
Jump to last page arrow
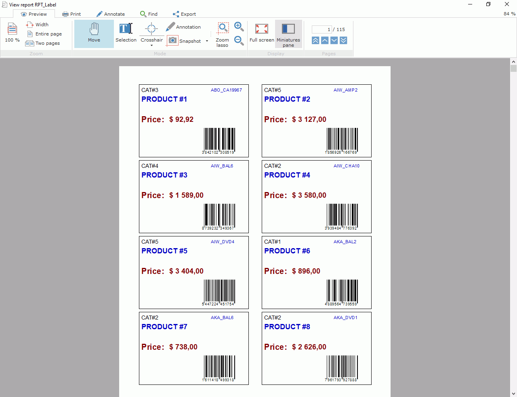343,40
